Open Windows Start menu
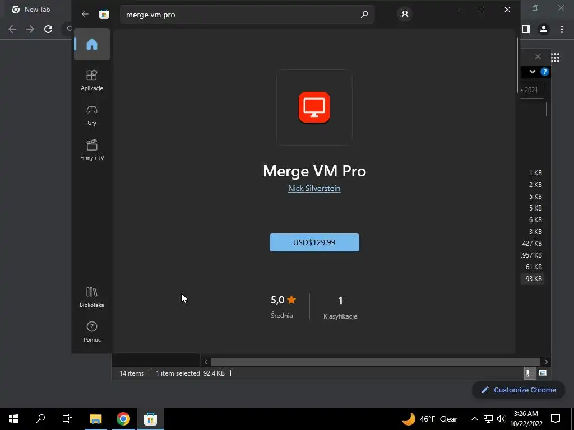This screenshot has height=430, width=574. coord(13,419)
